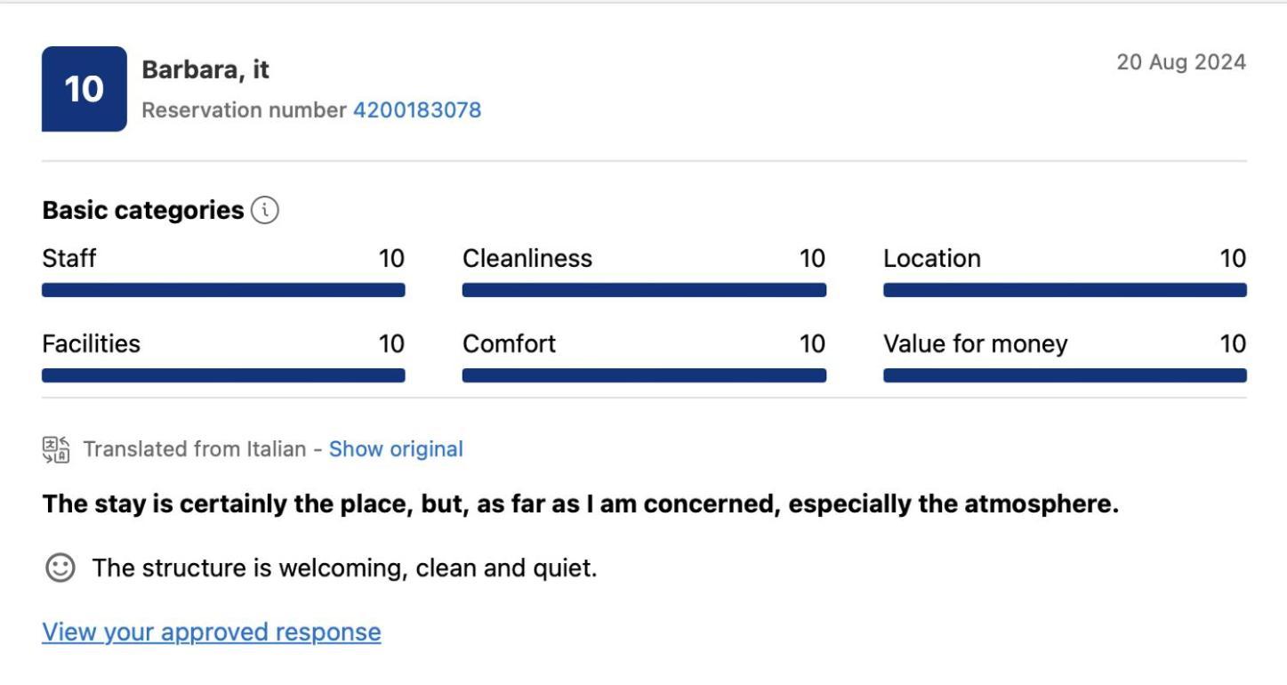Click the Staff rating bar
The image size is (1287, 685).
(223, 290)
